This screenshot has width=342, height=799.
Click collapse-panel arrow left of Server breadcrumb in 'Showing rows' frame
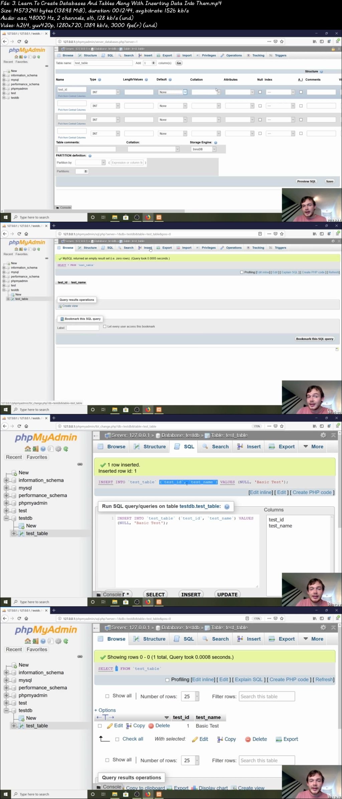96,628
